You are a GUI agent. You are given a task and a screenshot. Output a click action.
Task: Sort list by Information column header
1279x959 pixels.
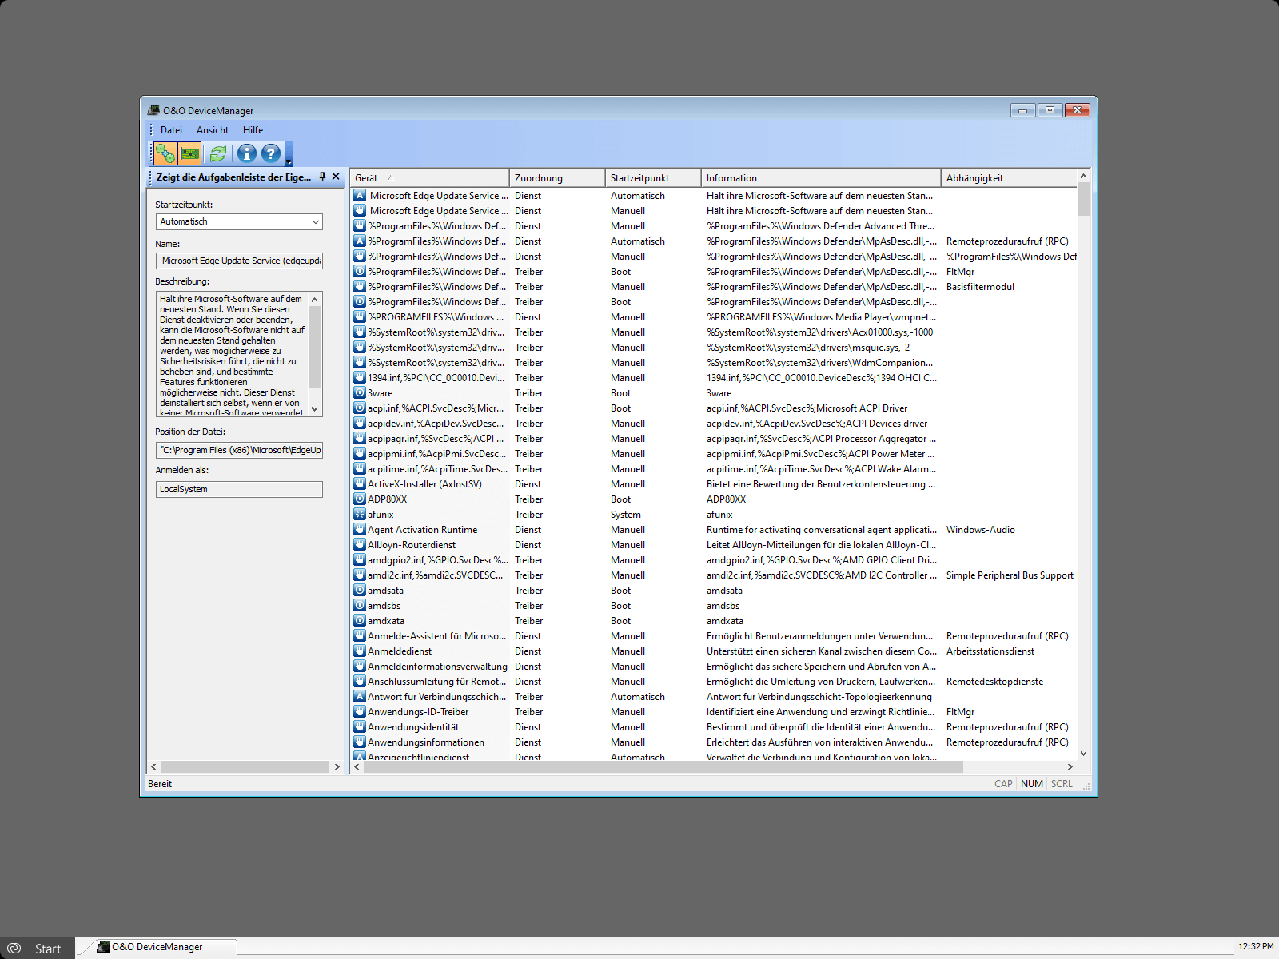point(821,177)
